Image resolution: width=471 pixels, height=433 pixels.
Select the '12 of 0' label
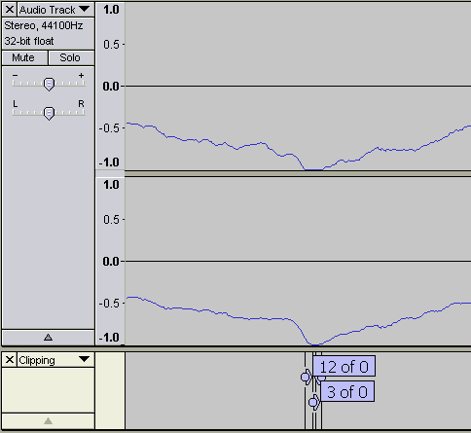[344, 367]
